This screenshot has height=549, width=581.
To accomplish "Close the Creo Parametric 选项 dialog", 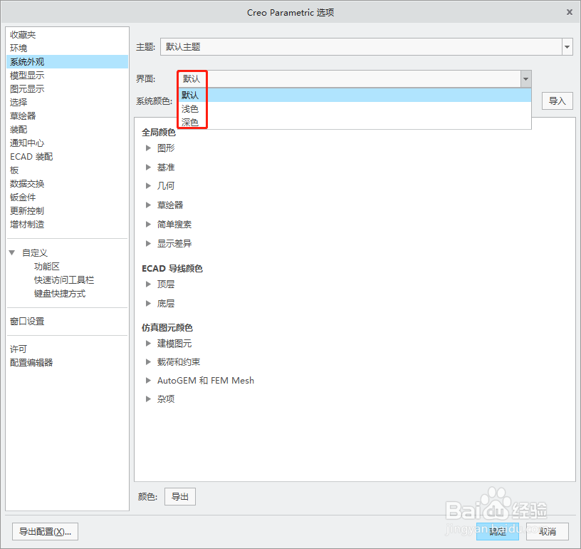I will click(570, 12).
